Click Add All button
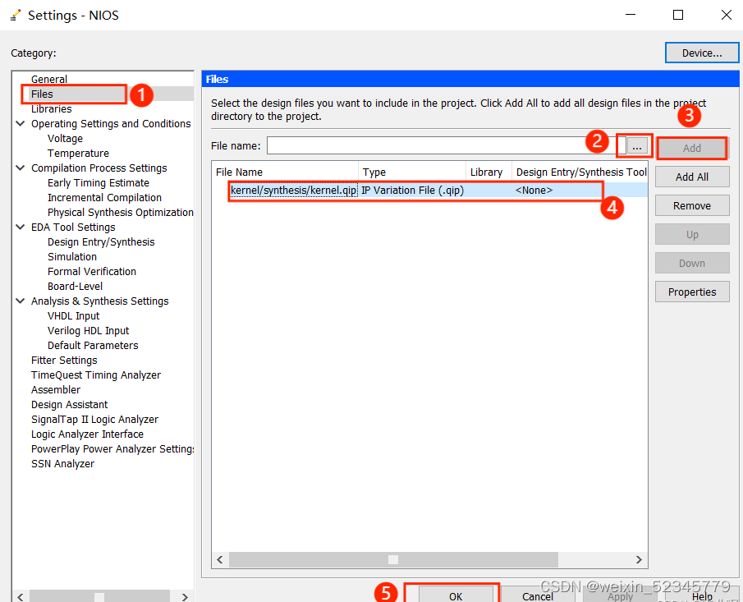Viewport: 743px width, 602px height. 692,177
